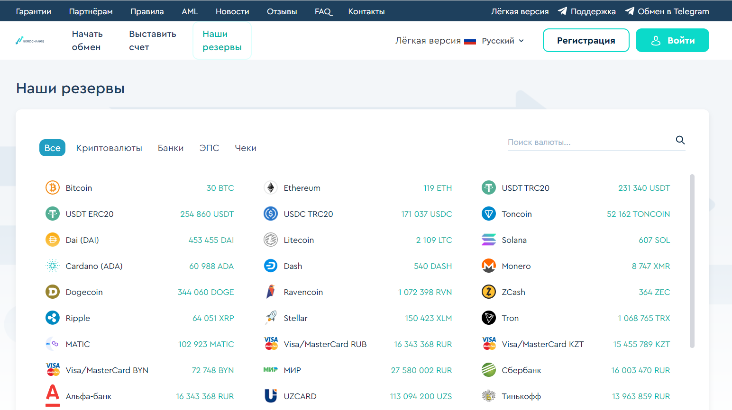Click the 1 072 398 RVN amount
This screenshot has height=410, width=732.
pyautogui.click(x=425, y=292)
